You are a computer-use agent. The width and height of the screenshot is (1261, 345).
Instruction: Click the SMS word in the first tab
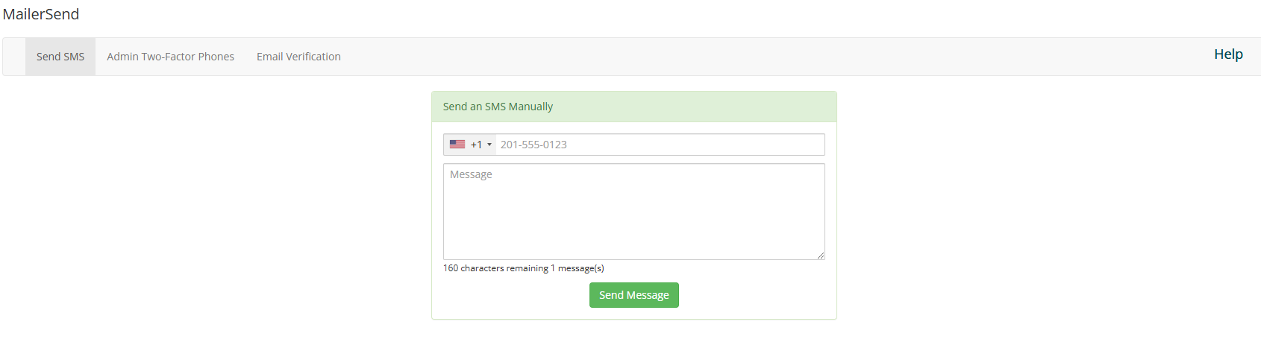coord(74,57)
